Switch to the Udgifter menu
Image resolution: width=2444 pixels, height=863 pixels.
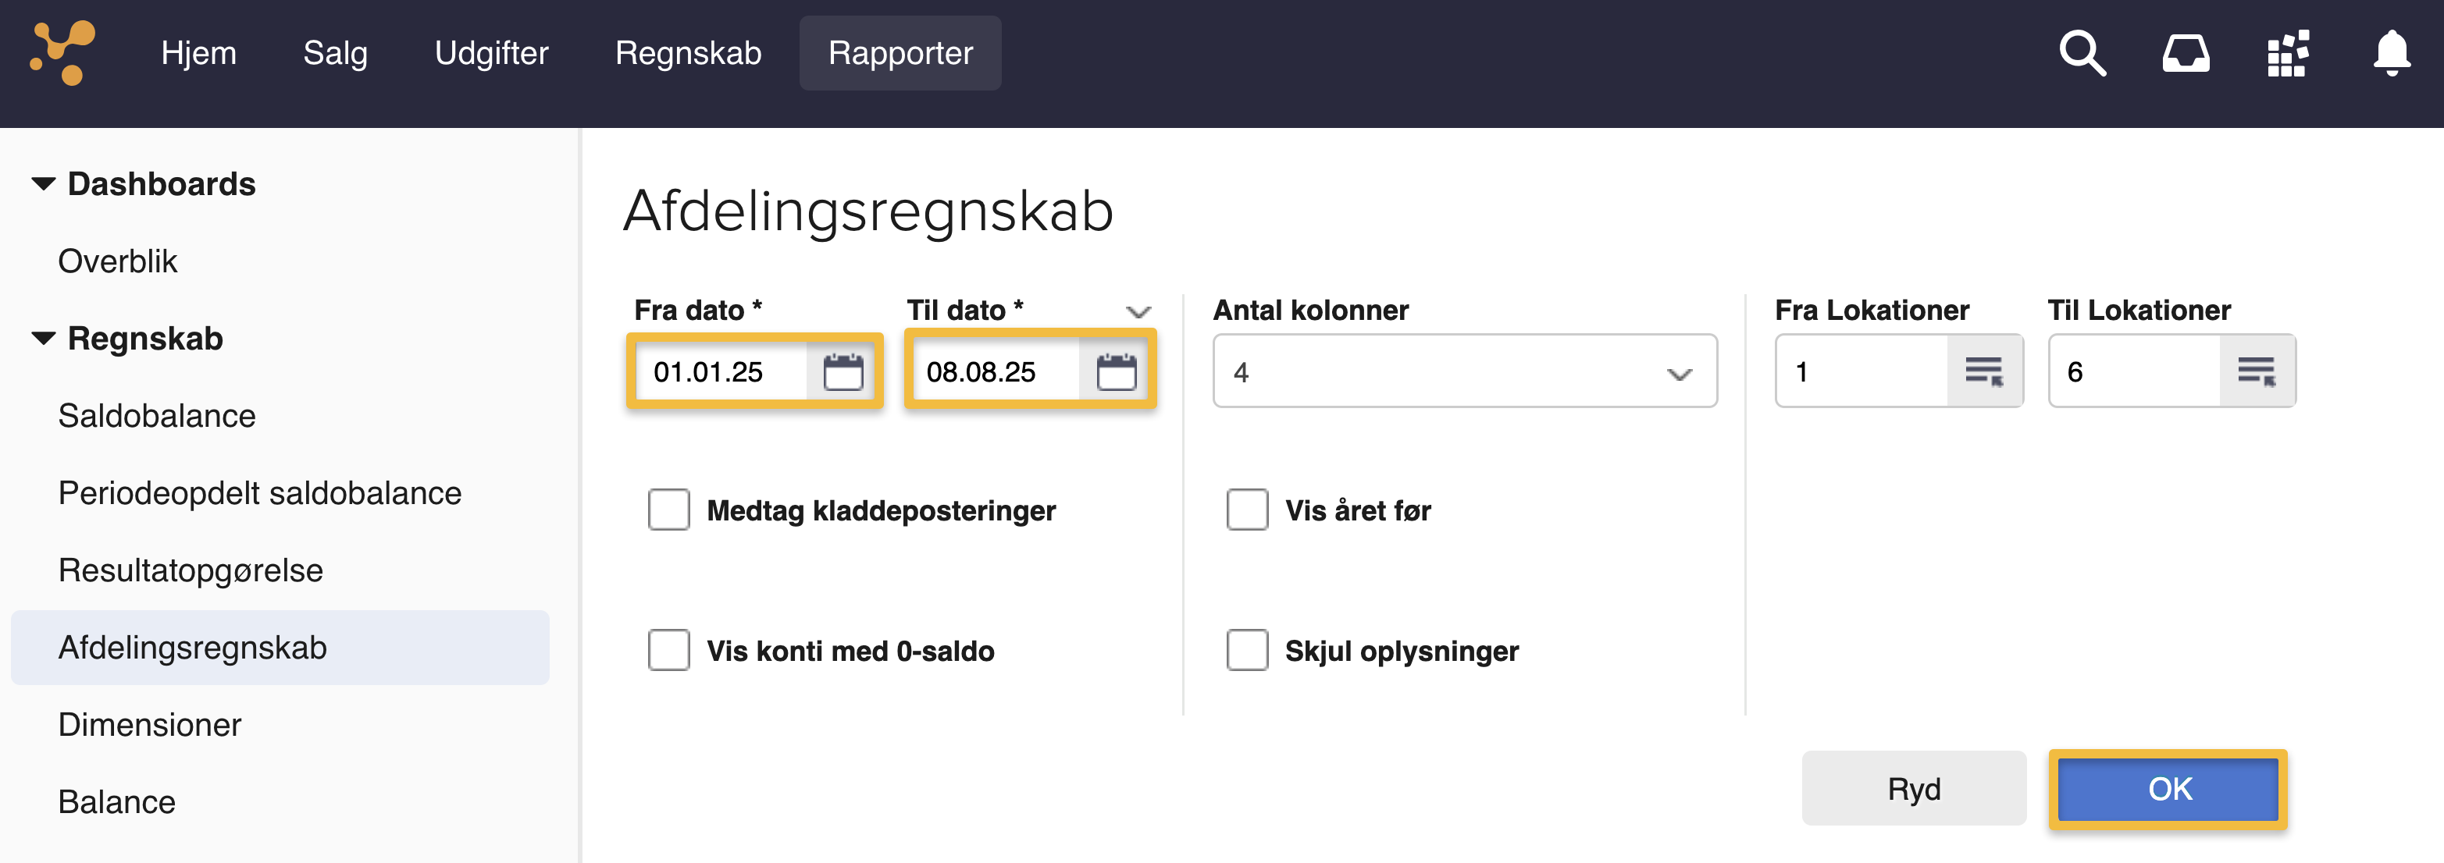pyautogui.click(x=491, y=53)
